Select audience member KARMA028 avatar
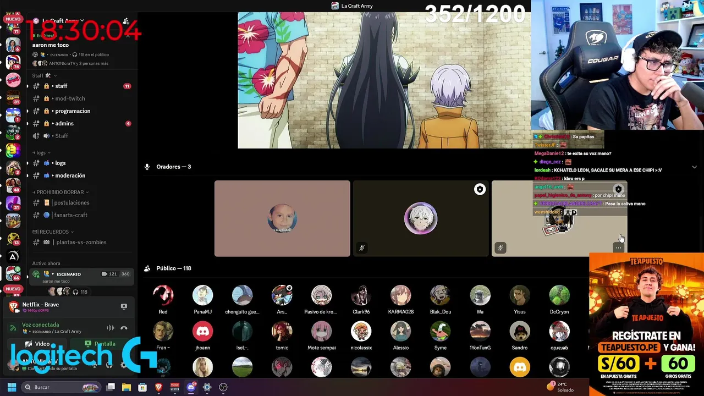Image resolution: width=704 pixels, height=396 pixels. coord(400,295)
